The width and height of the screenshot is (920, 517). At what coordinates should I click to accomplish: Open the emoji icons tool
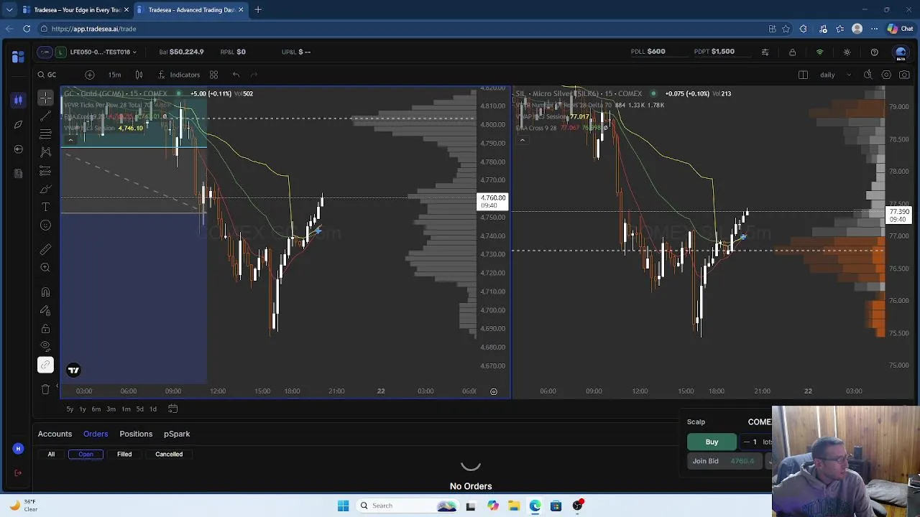[45, 225]
